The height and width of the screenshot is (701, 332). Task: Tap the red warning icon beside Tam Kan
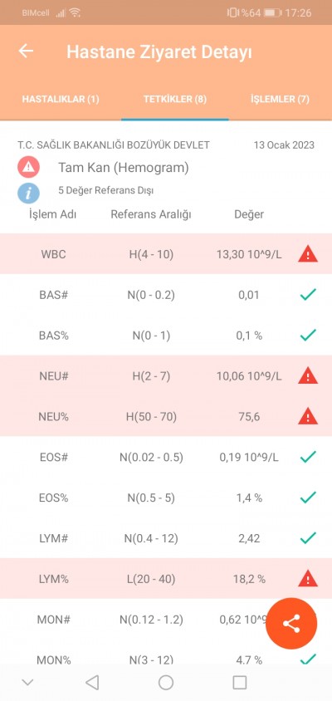[28, 168]
